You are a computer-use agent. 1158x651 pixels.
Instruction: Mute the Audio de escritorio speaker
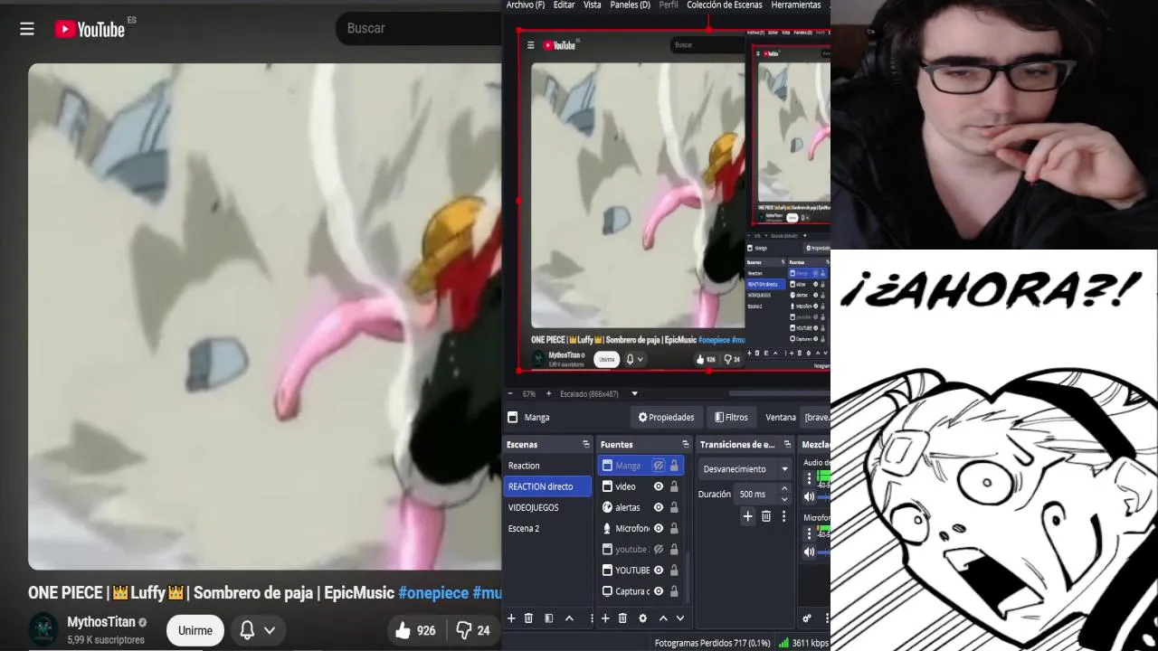click(x=809, y=495)
